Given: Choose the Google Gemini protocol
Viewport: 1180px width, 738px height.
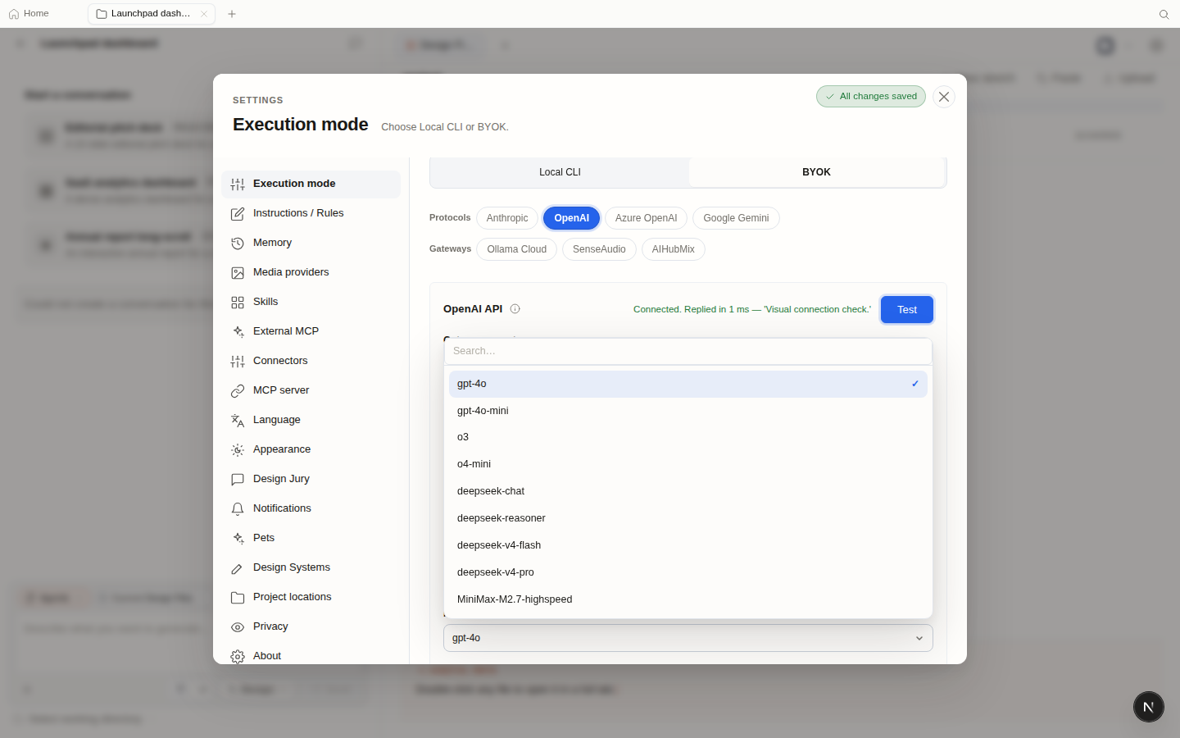Looking at the screenshot, I should click(x=736, y=218).
